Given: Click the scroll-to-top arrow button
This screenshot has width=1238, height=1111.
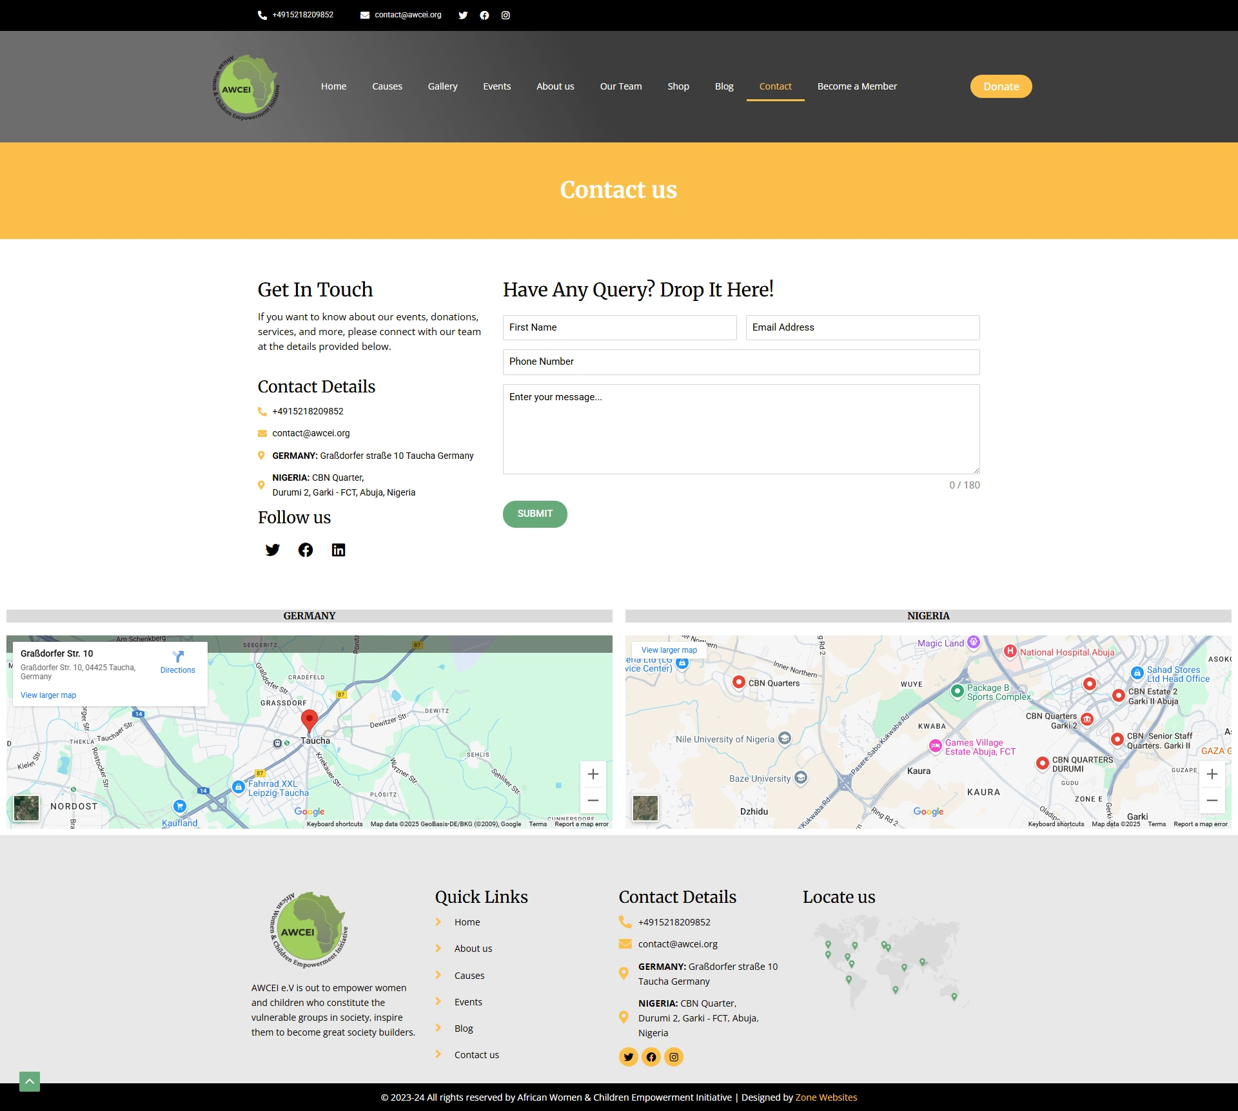Looking at the screenshot, I should 30,1081.
